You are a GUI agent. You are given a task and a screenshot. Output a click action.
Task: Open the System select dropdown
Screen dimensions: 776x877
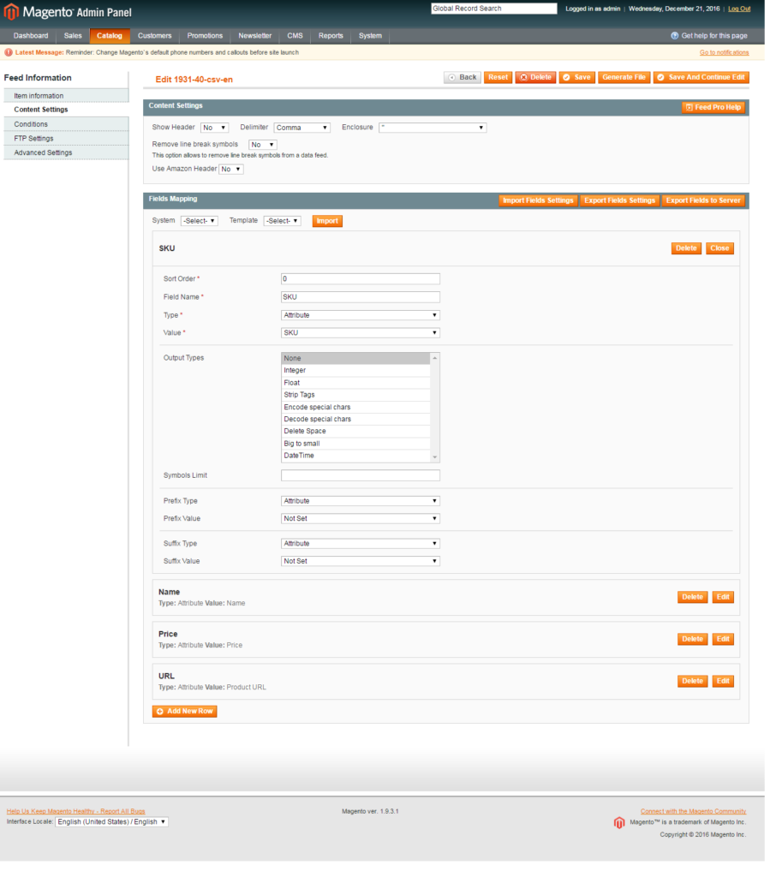point(200,221)
